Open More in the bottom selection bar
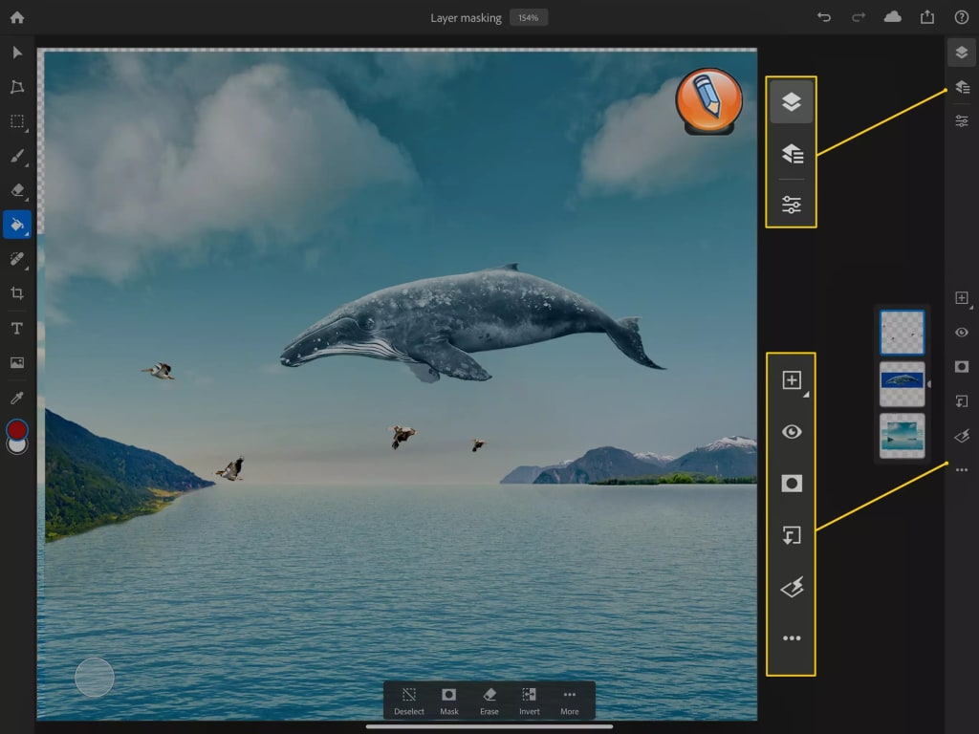The image size is (979, 734). tap(570, 701)
